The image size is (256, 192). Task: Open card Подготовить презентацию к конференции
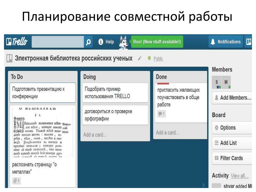click(x=42, y=92)
